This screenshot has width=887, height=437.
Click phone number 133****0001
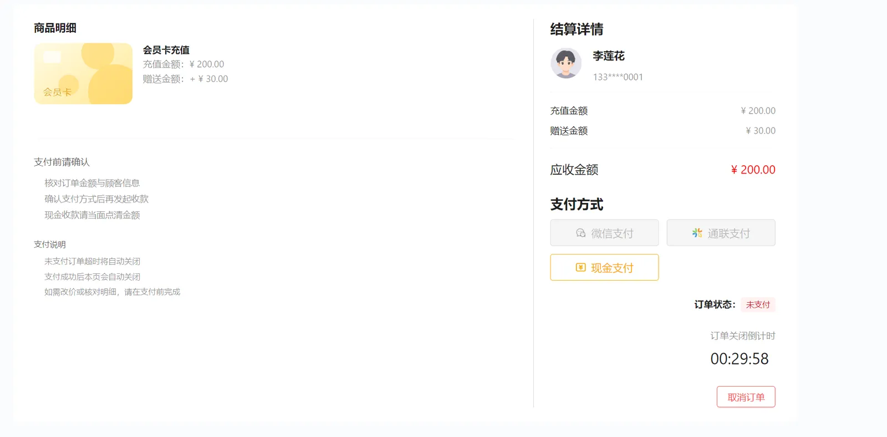coord(618,77)
